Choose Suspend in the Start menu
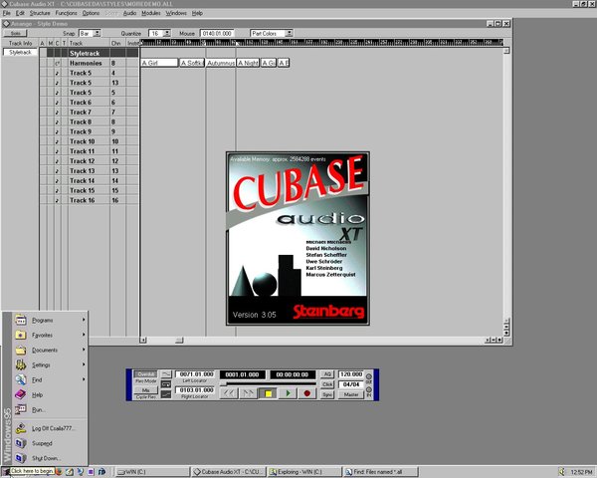This screenshot has width=597, height=478. click(50, 443)
